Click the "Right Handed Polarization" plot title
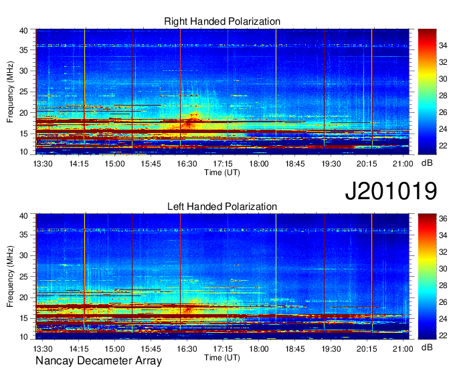This screenshot has height=369, width=455. click(x=222, y=21)
